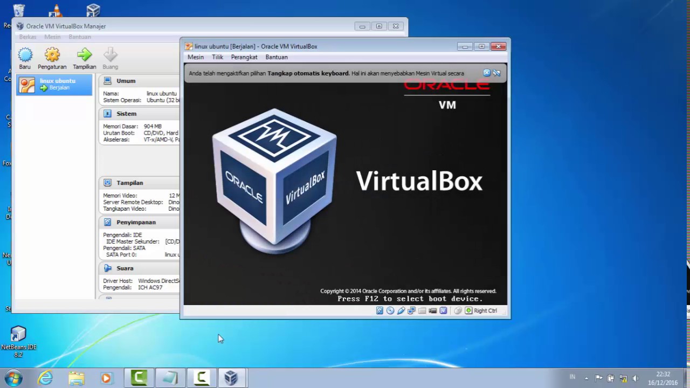Open NetBeans IDE 8.2 desktop shortcut
The image size is (690, 388).
[18, 341]
